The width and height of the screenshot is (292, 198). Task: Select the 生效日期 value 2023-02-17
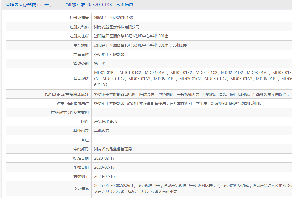[x=104, y=167]
